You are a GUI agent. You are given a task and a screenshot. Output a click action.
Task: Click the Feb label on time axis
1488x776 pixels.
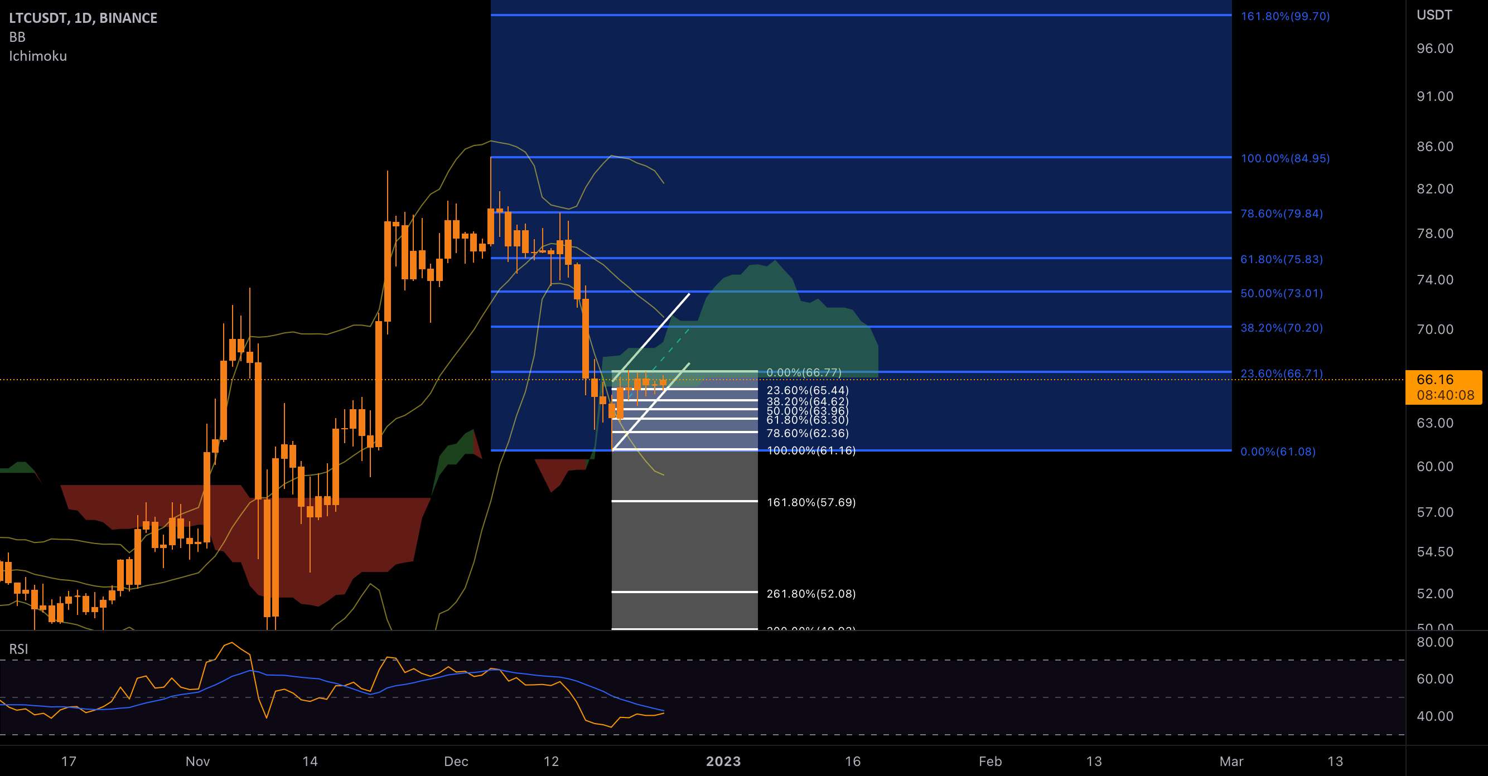[x=990, y=761]
